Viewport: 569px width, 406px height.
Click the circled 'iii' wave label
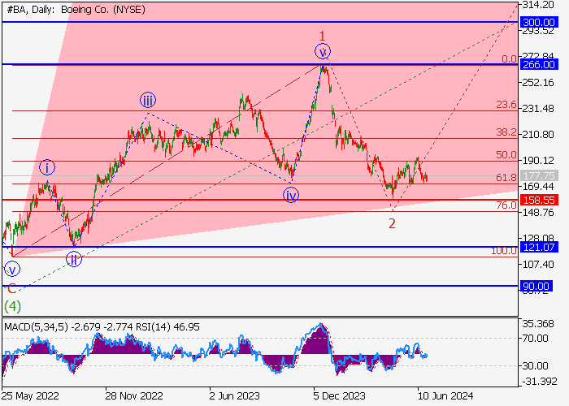point(148,100)
